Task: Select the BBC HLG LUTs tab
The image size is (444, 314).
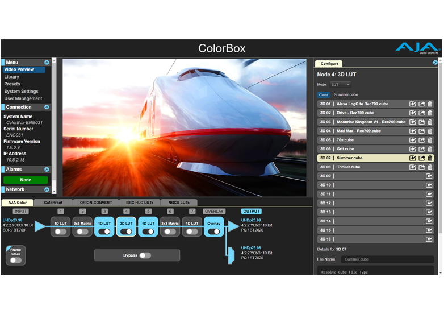Action: [x=140, y=203]
